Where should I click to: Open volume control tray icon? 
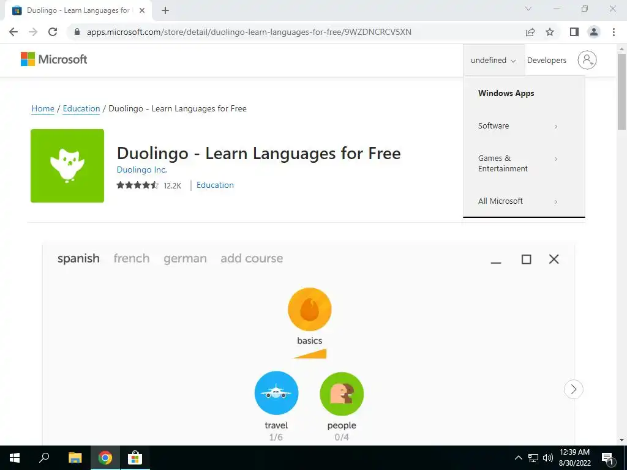click(548, 458)
